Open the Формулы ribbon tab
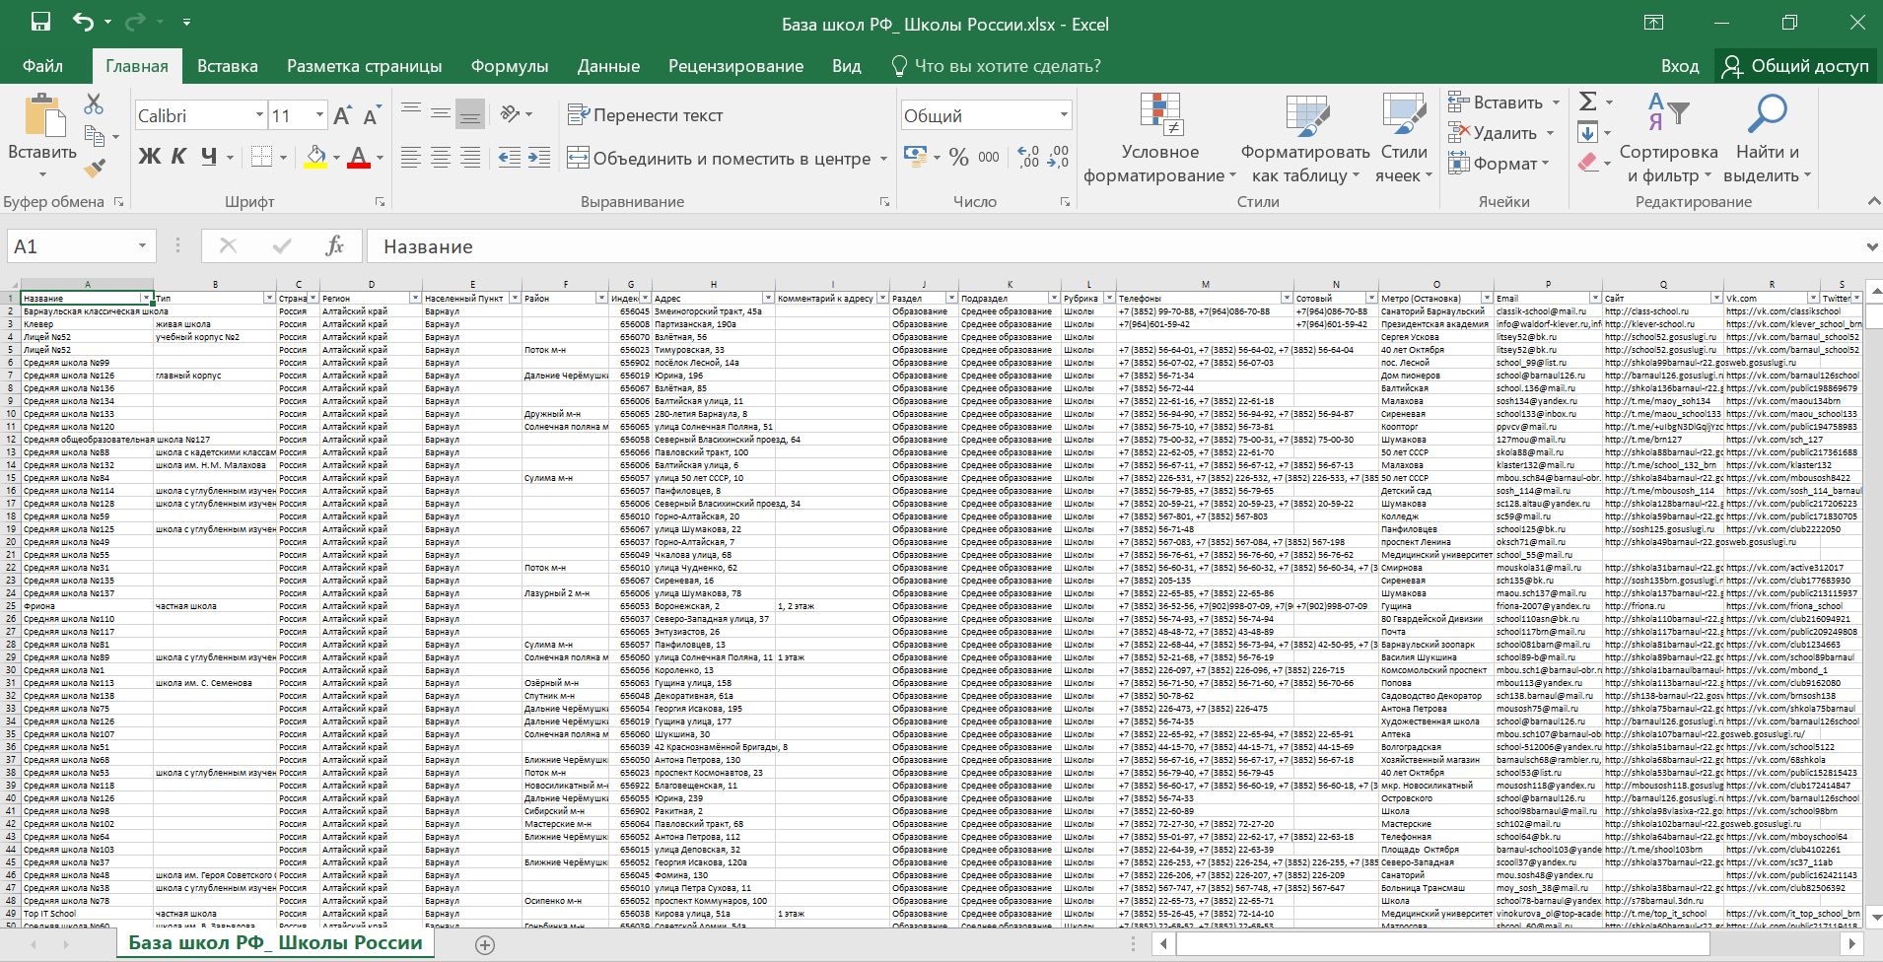Image resolution: width=1883 pixels, height=962 pixels. tap(509, 66)
